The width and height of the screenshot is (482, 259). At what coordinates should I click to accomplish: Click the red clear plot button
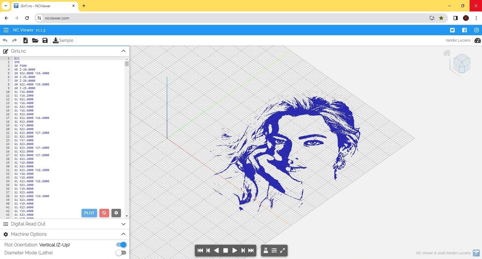[104, 213]
